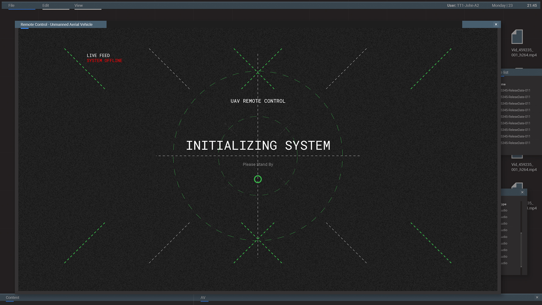Open the View menu

[78, 5]
